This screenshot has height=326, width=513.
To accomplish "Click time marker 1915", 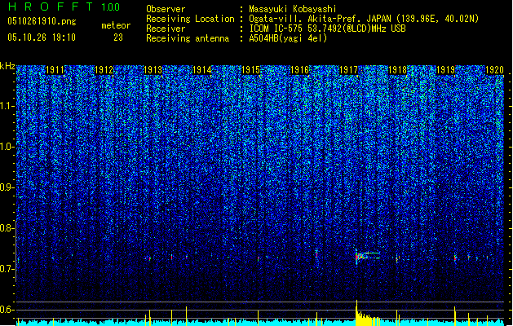I will click(250, 70).
